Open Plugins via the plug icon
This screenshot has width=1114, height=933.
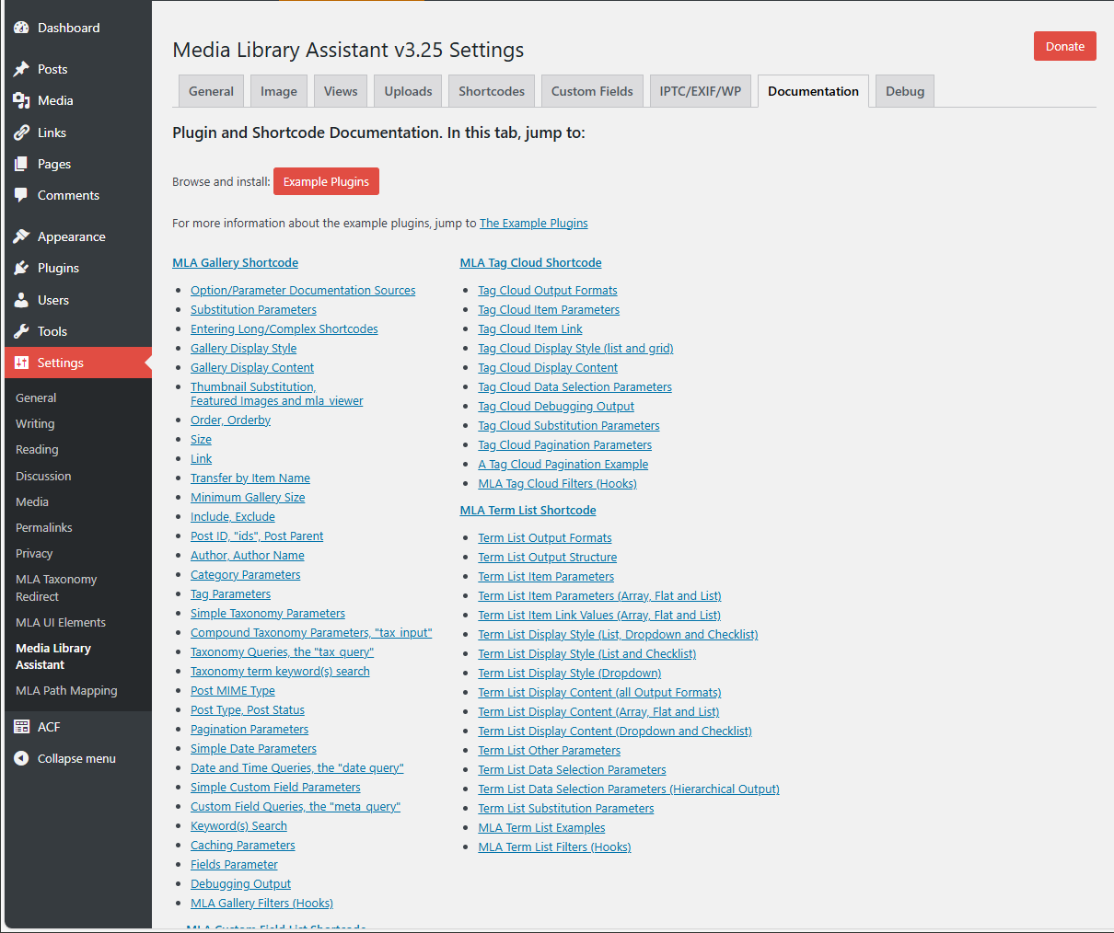tap(20, 268)
